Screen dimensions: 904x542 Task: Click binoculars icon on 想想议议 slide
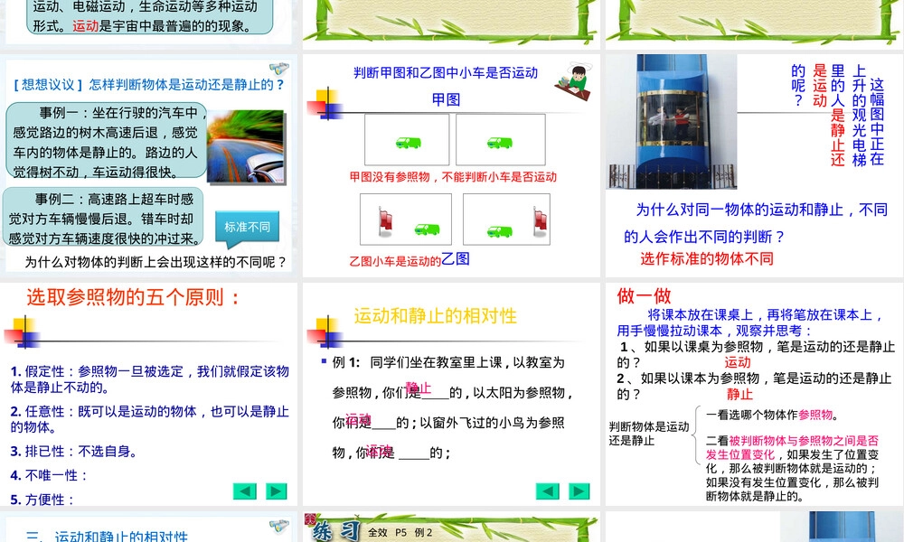click(x=279, y=69)
